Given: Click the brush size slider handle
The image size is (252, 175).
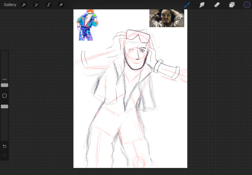Looking at the screenshot, I should coord(5,85).
